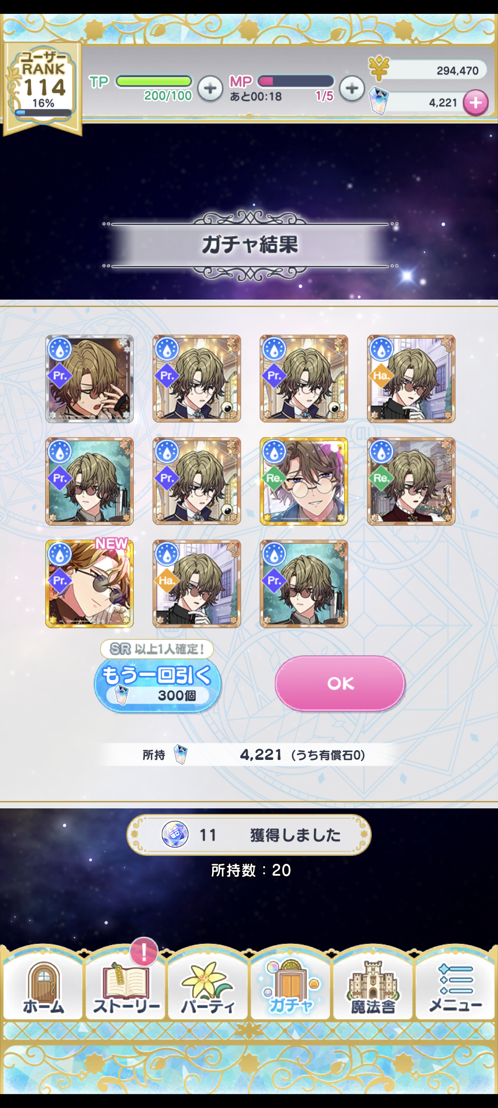Tap the MP gauge bar
This screenshot has width=498, height=1108.
point(296,81)
